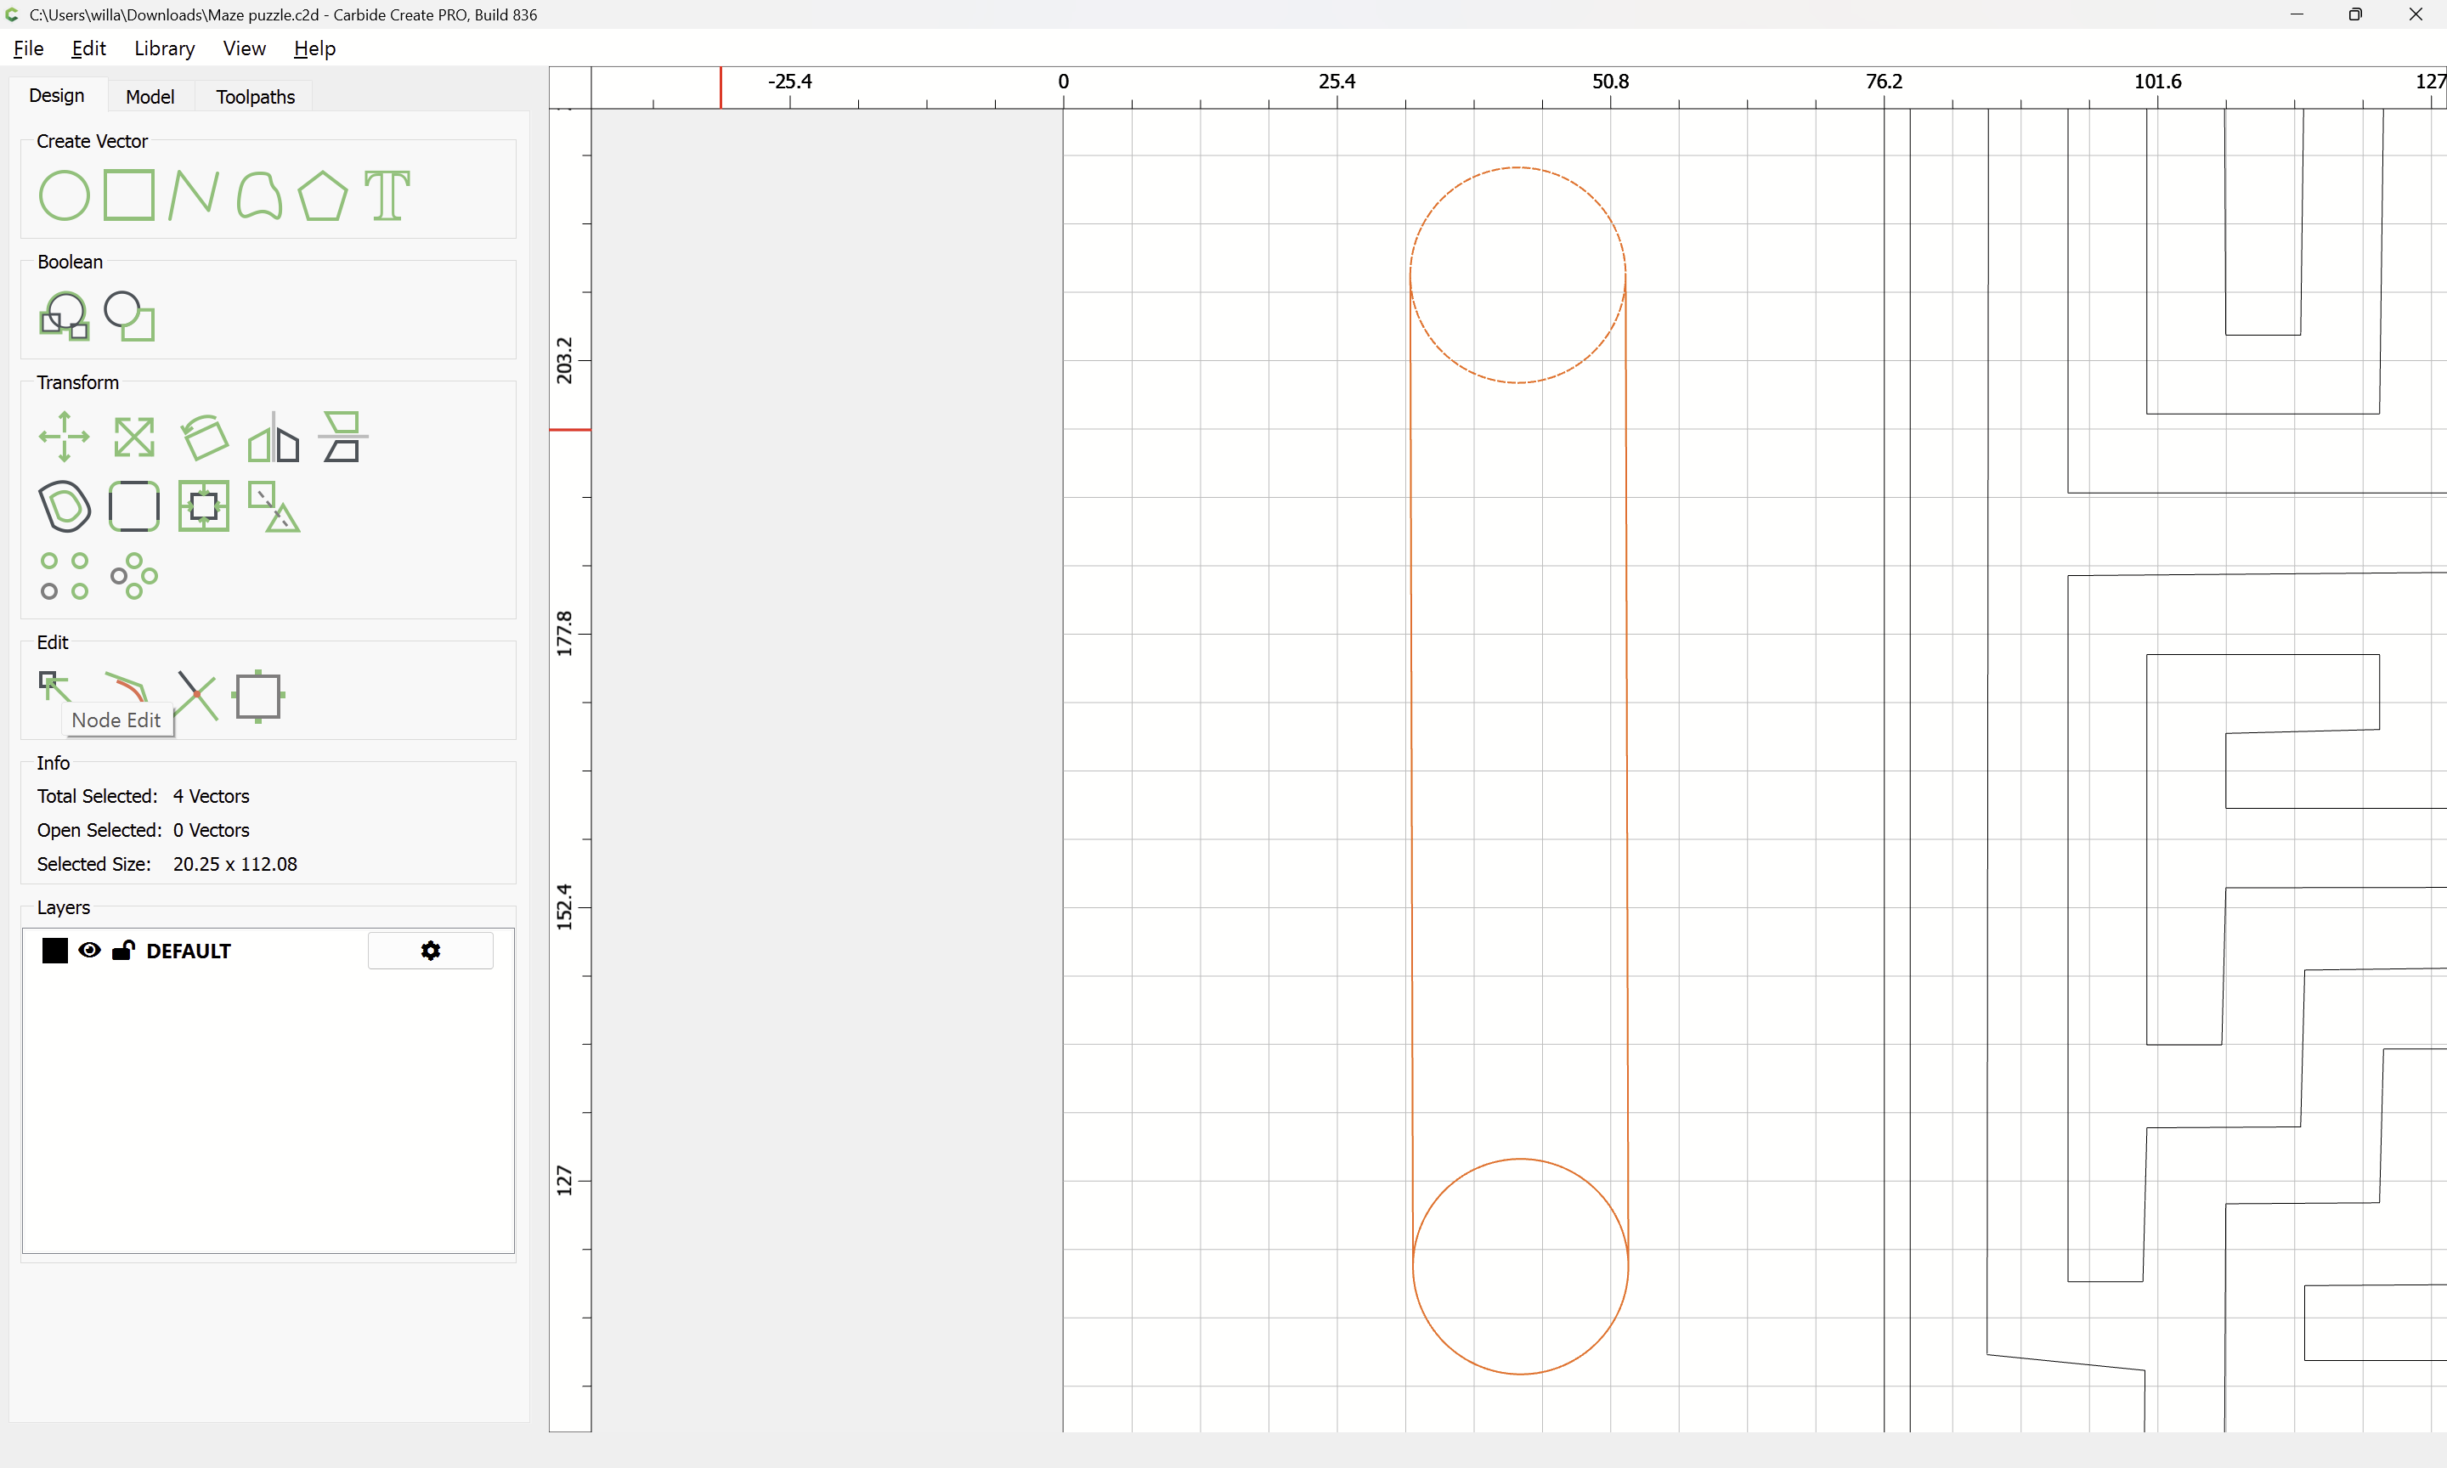This screenshot has width=2447, height=1468.
Task: Select the Create Rectangle tool
Action: (x=128, y=195)
